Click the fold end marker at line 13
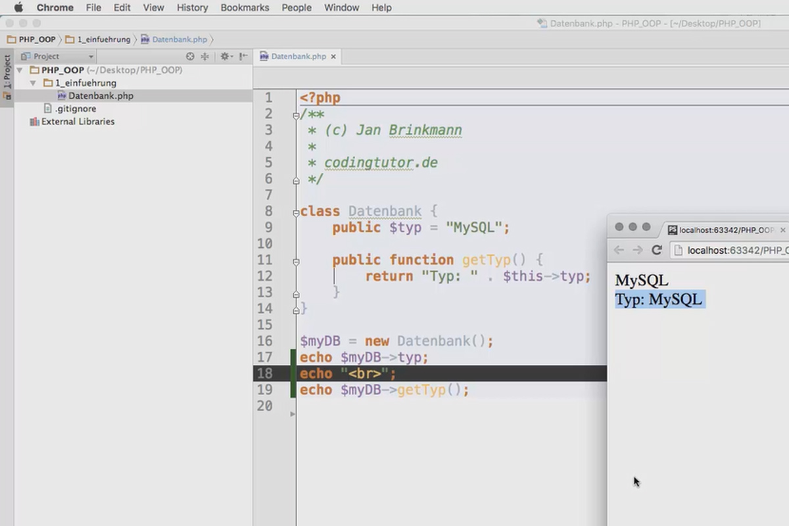The image size is (789, 526). click(x=296, y=293)
